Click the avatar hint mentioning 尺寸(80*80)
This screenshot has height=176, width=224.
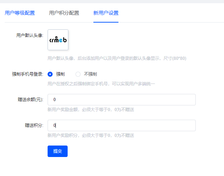point(117,58)
